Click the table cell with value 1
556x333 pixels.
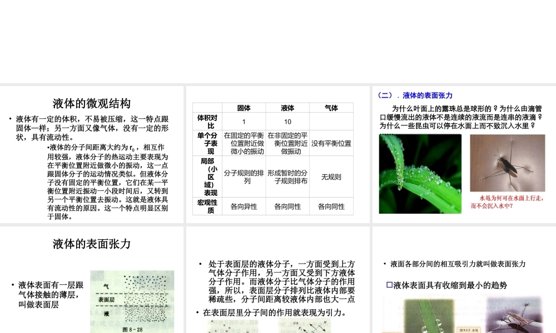[x=244, y=122]
